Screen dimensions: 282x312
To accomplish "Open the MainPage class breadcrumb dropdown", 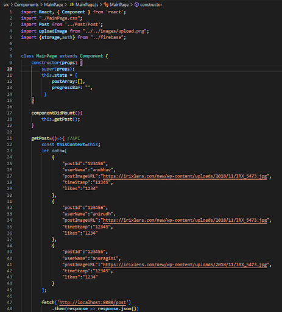I will point(119,5).
